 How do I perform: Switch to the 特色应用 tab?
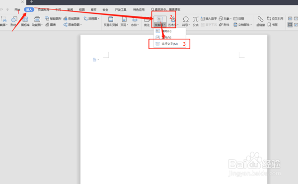pyautogui.click(x=139, y=9)
